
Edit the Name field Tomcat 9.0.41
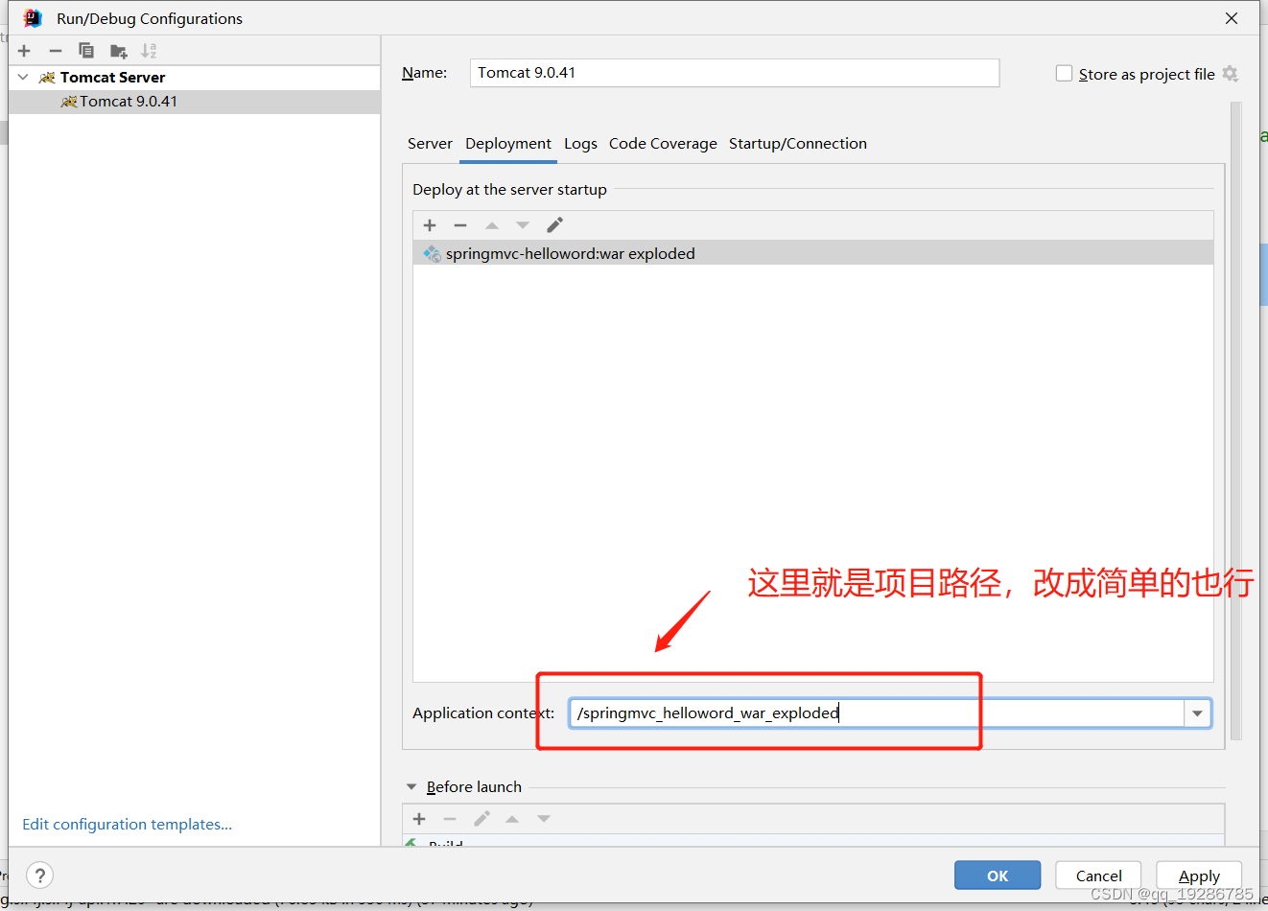(x=735, y=73)
